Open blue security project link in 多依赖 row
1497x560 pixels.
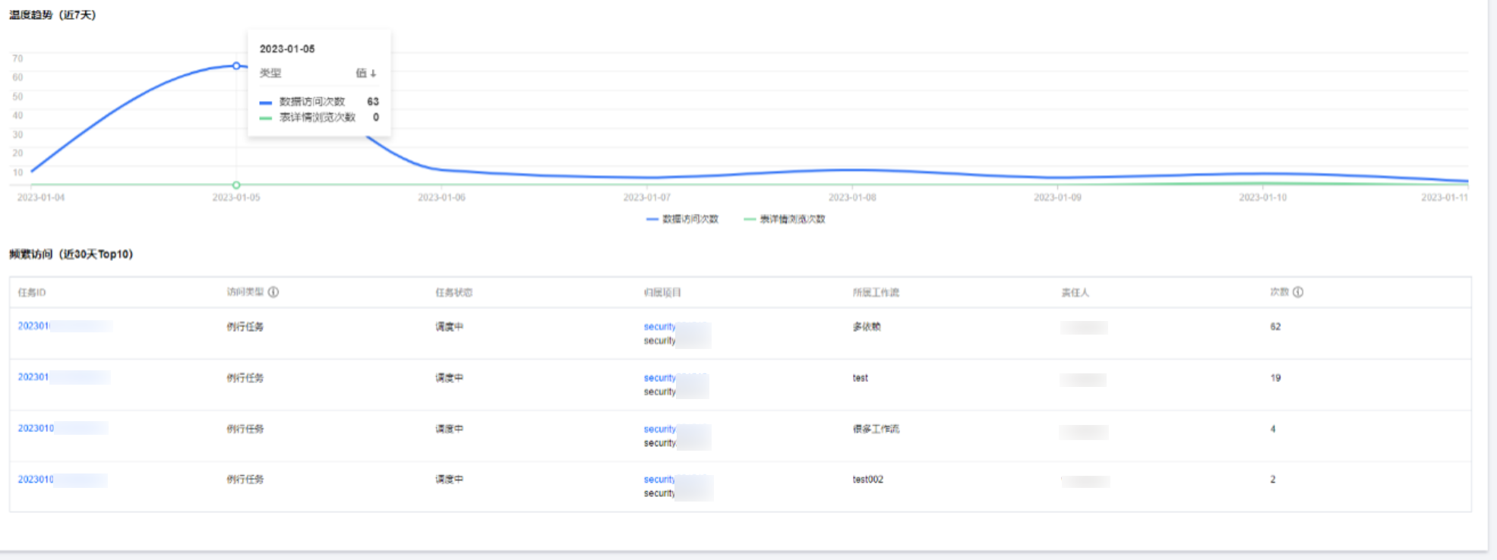pyautogui.click(x=659, y=327)
